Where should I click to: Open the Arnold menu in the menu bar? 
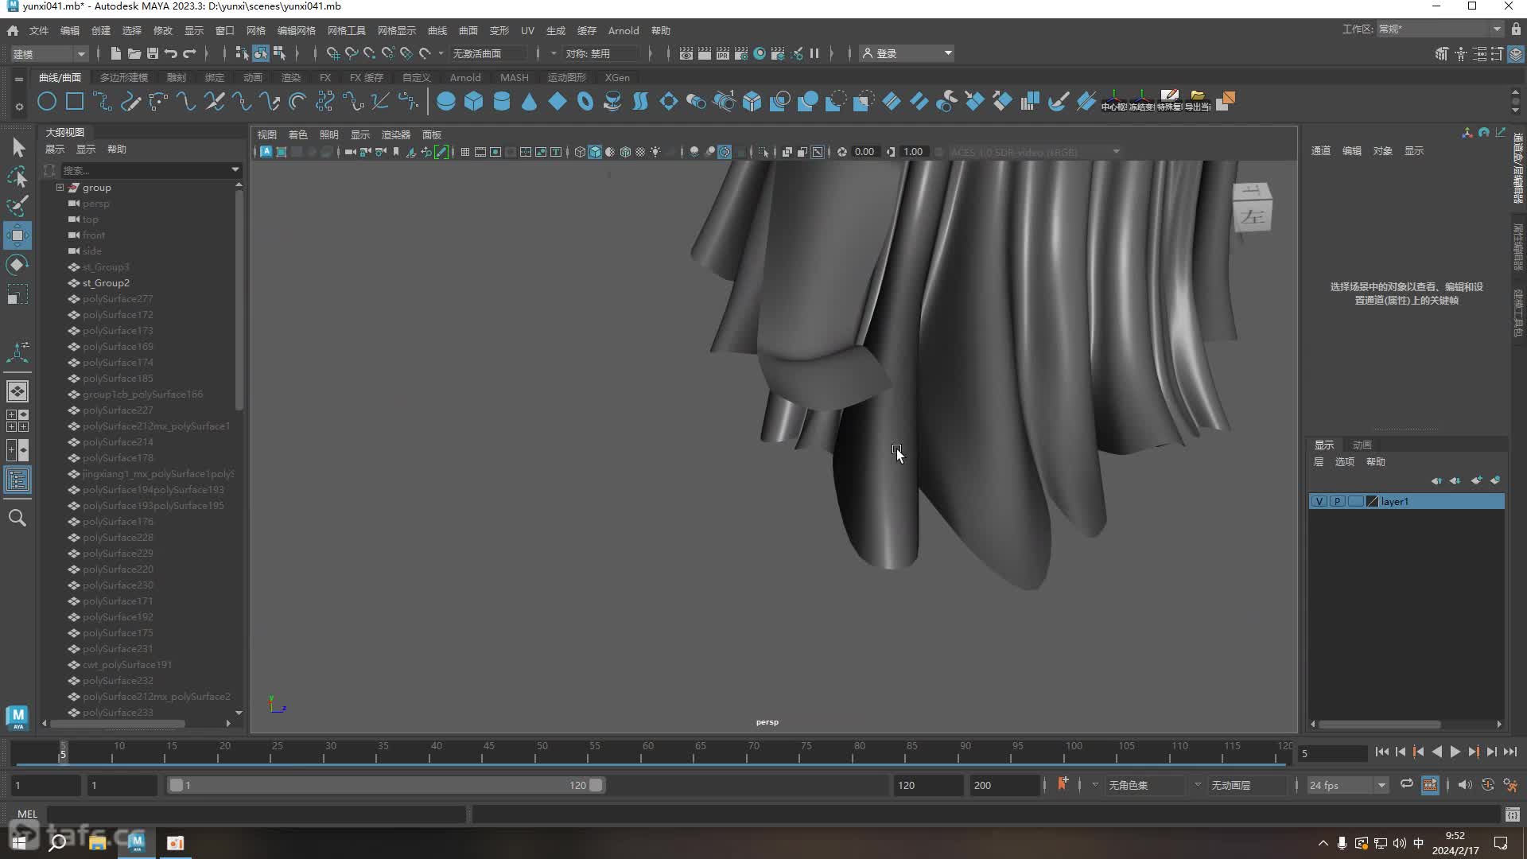pyautogui.click(x=624, y=30)
